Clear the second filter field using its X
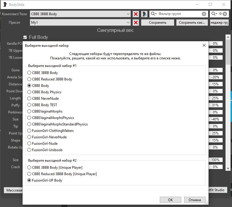The width and height of the screenshot is (232, 207). [225, 14]
